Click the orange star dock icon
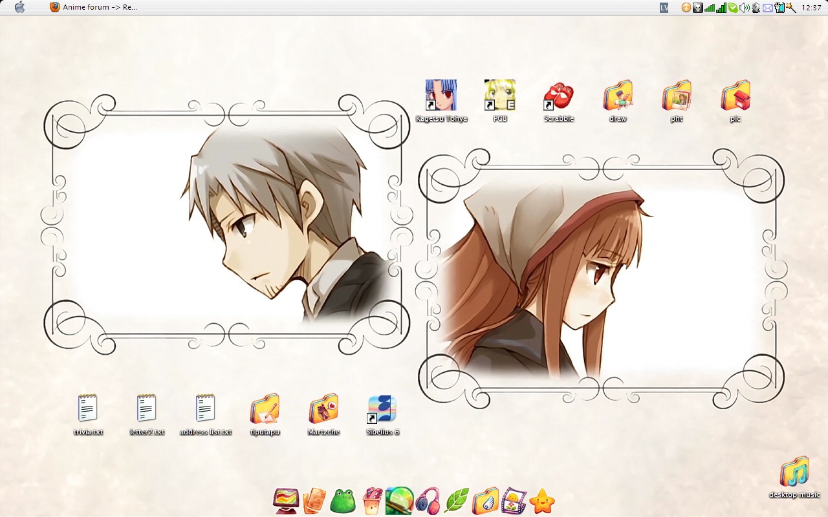Image resolution: width=828 pixels, height=517 pixels. (x=542, y=501)
